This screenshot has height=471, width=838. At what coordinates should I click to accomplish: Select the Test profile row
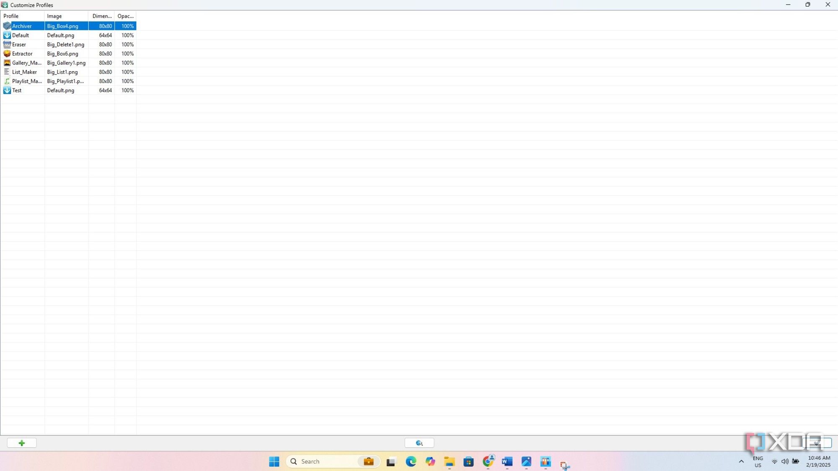tap(23, 90)
